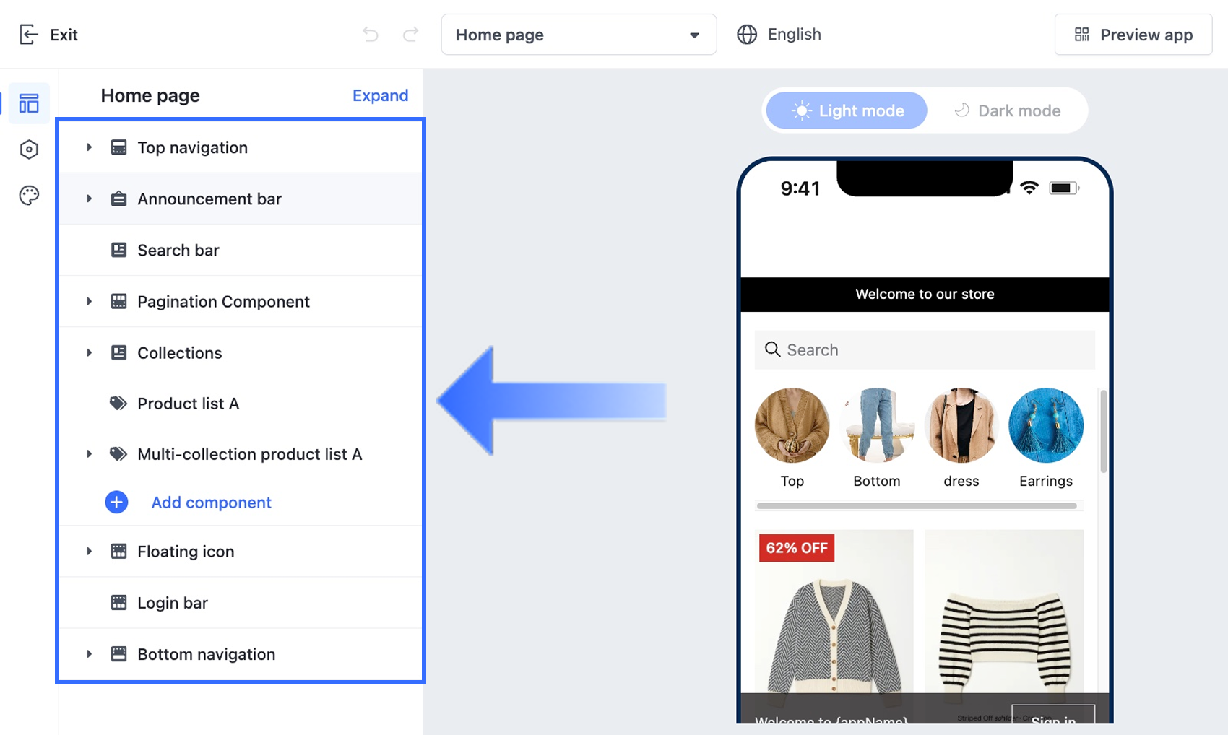Click the Earrings collection thumbnail
Image resolution: width=1228 pixels, height=735 pixels.
tap(1046, 425)
